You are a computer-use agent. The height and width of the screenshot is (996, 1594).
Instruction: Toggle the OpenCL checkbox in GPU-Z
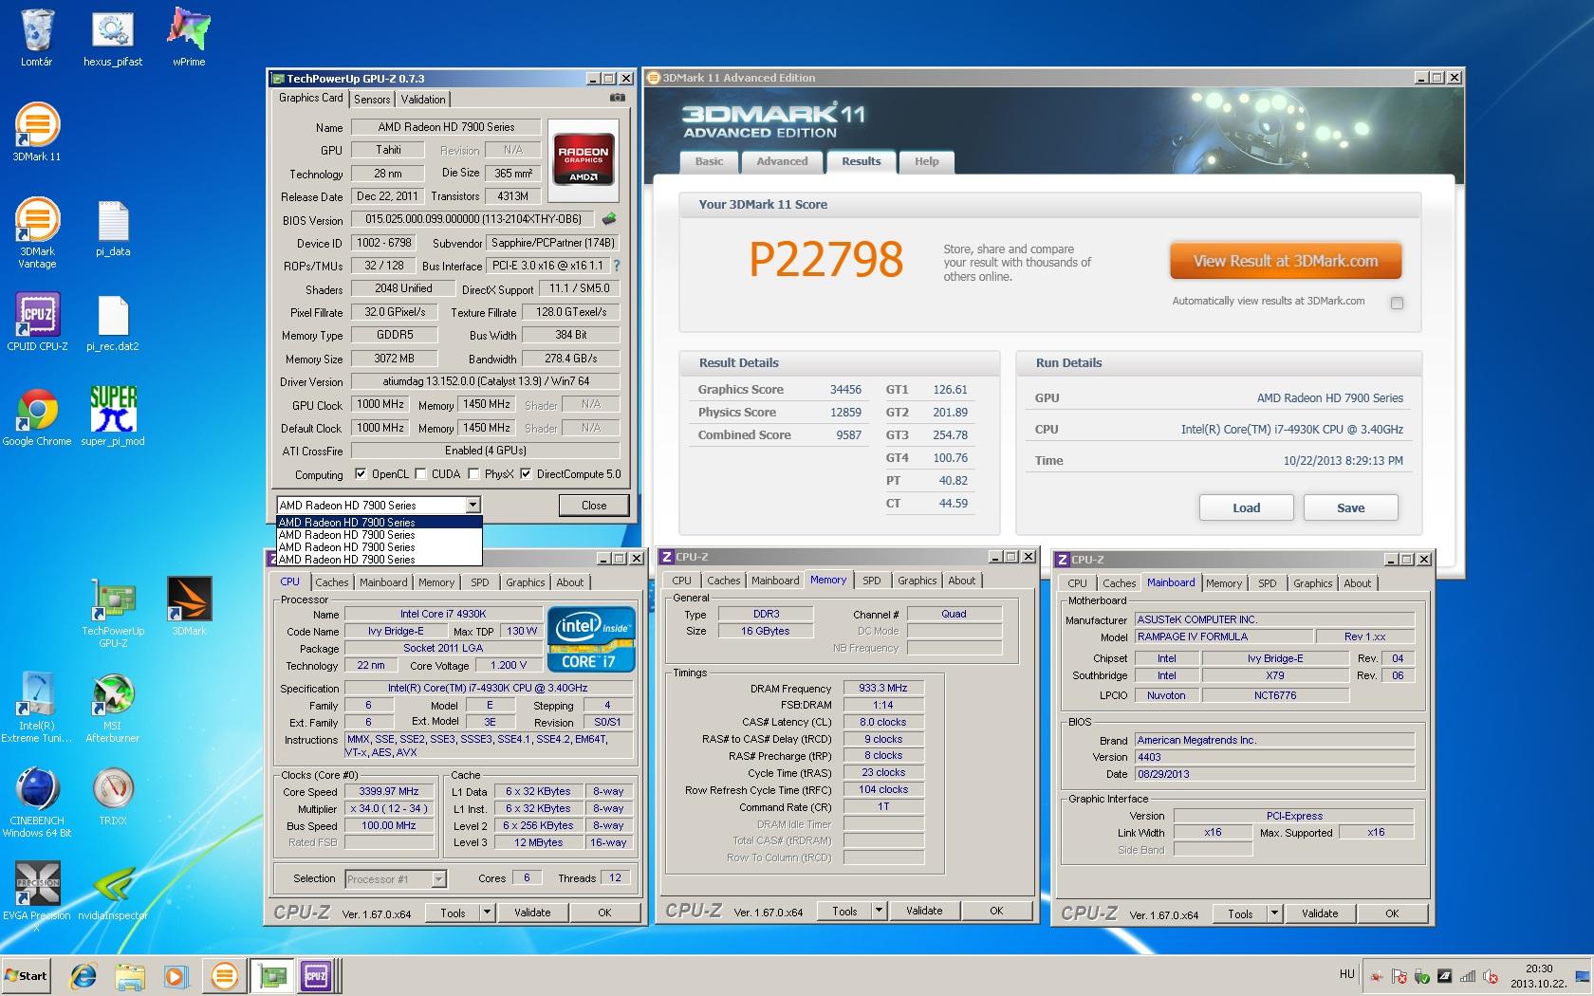361,474
